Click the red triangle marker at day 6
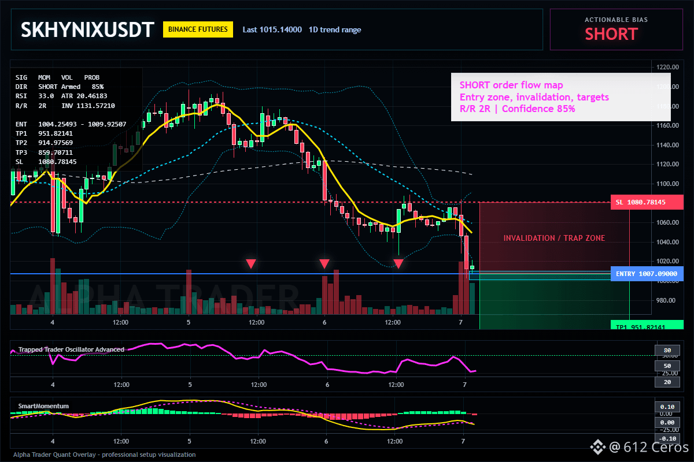The height and width of the screenshot is (462, 694). tap(324, 264)
